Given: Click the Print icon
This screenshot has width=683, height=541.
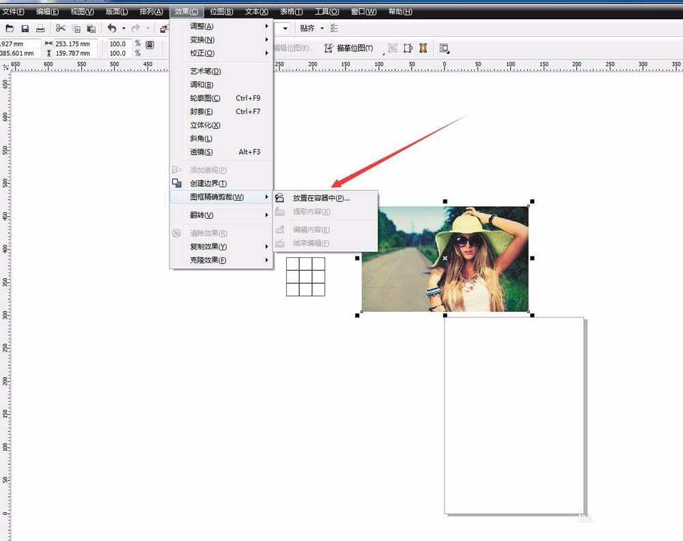Looking at the screenshot, I should coord(41,28).
